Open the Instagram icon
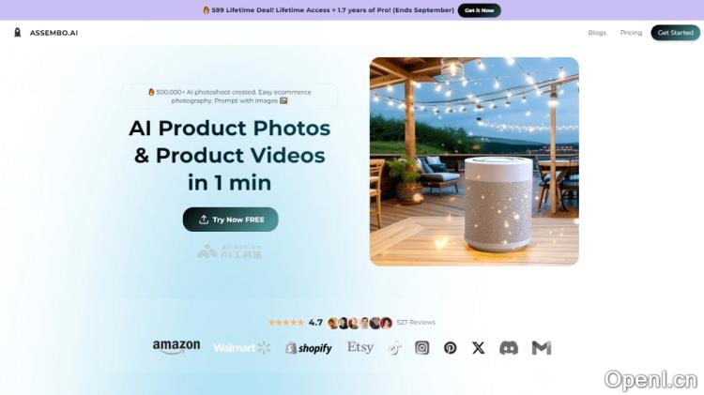Image resolution: width=704 pixels, height=395 pixels. point(422,347)
